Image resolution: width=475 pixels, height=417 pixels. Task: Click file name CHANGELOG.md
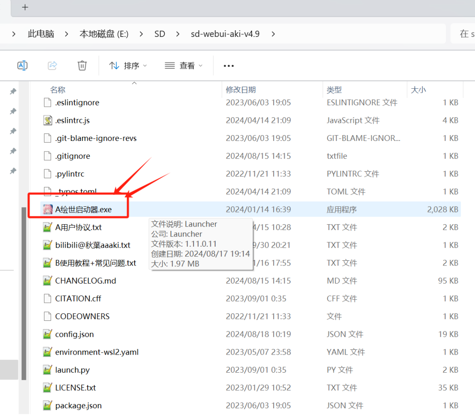(x=86, y=280)
